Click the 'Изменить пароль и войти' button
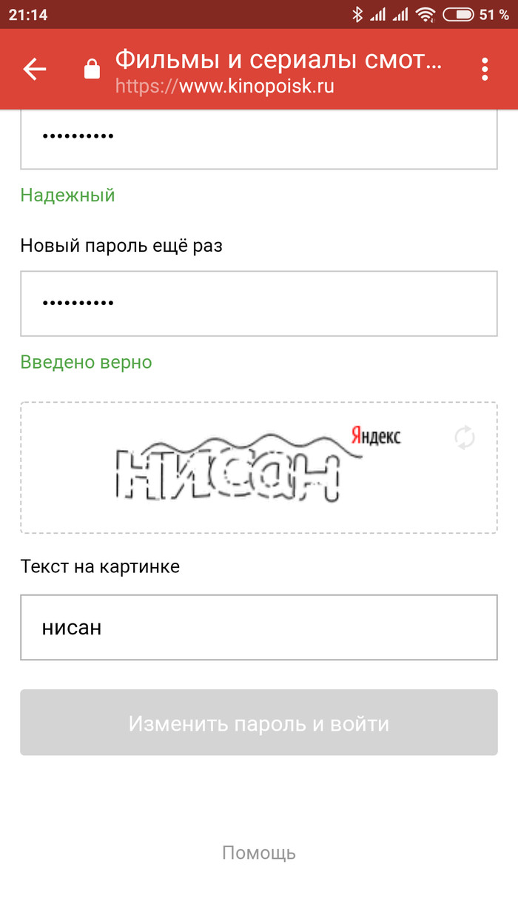Screen dimensions: 518x921 click(x=259, y=723)
